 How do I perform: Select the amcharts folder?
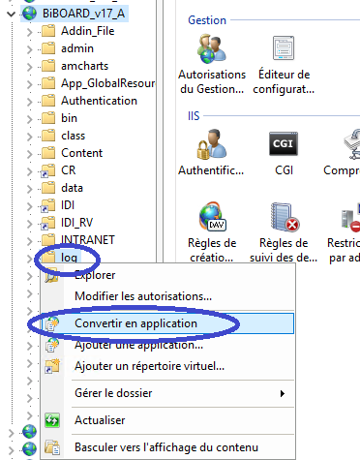point(84,66)
